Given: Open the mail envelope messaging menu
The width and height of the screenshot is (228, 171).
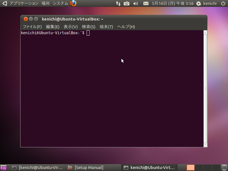Looking at the screenshot, I should pos(146,3).
